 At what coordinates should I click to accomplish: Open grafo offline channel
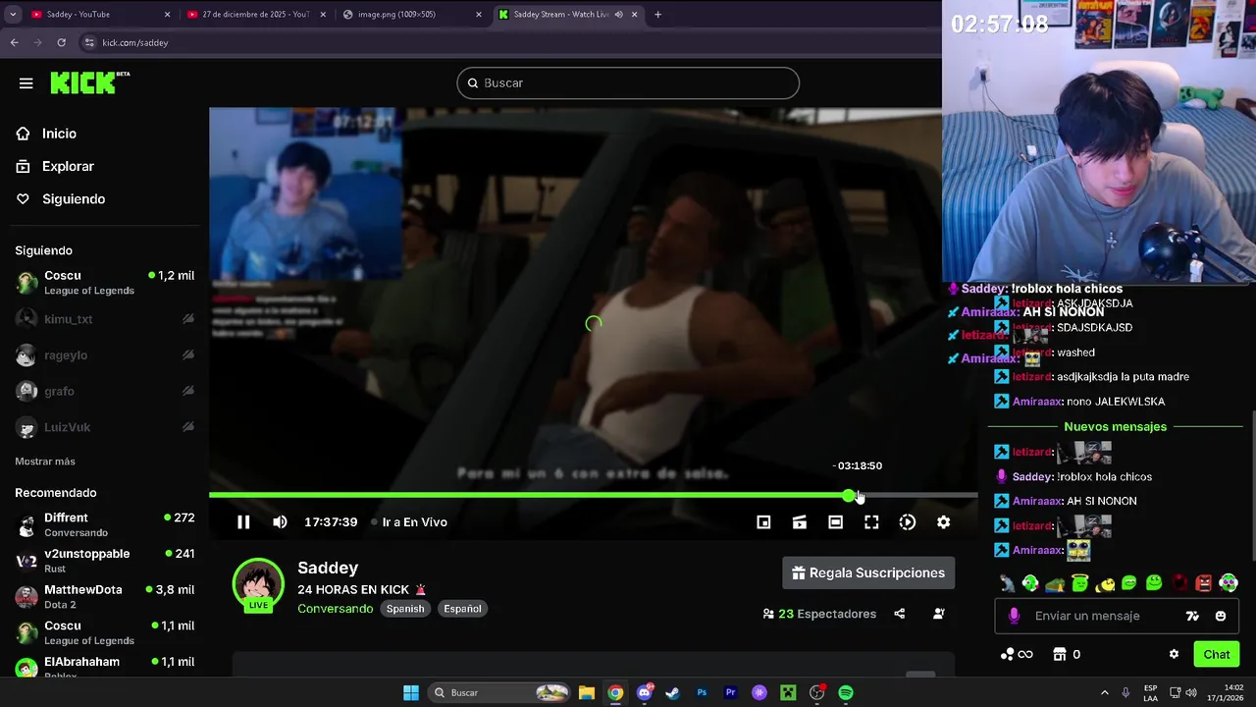point(103,391)
